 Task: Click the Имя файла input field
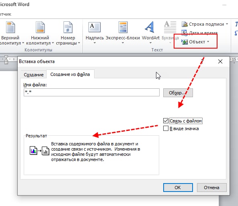(x=92, y=92)
